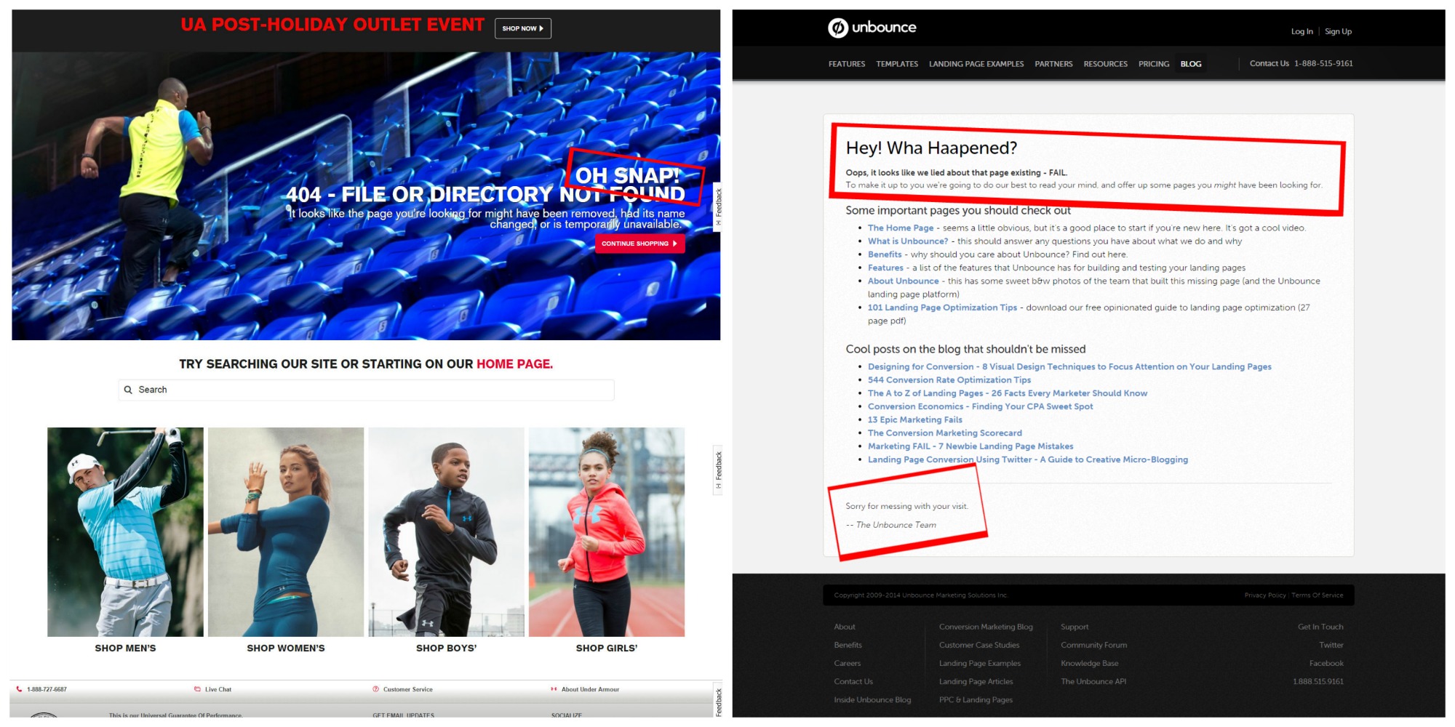Open the About Unbounce link

[903, 281]
